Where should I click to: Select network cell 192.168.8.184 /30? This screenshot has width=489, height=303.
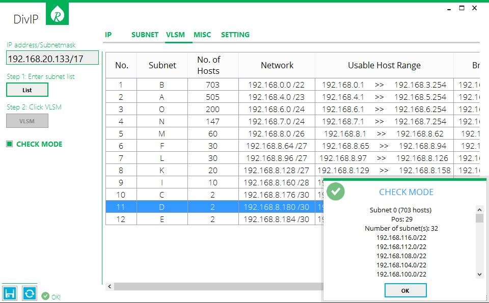(x=277, y=219)
